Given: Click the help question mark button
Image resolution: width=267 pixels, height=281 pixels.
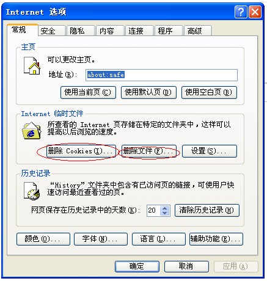Looking at the screenshot, I should pyautogui.click(x=241, y=12).
